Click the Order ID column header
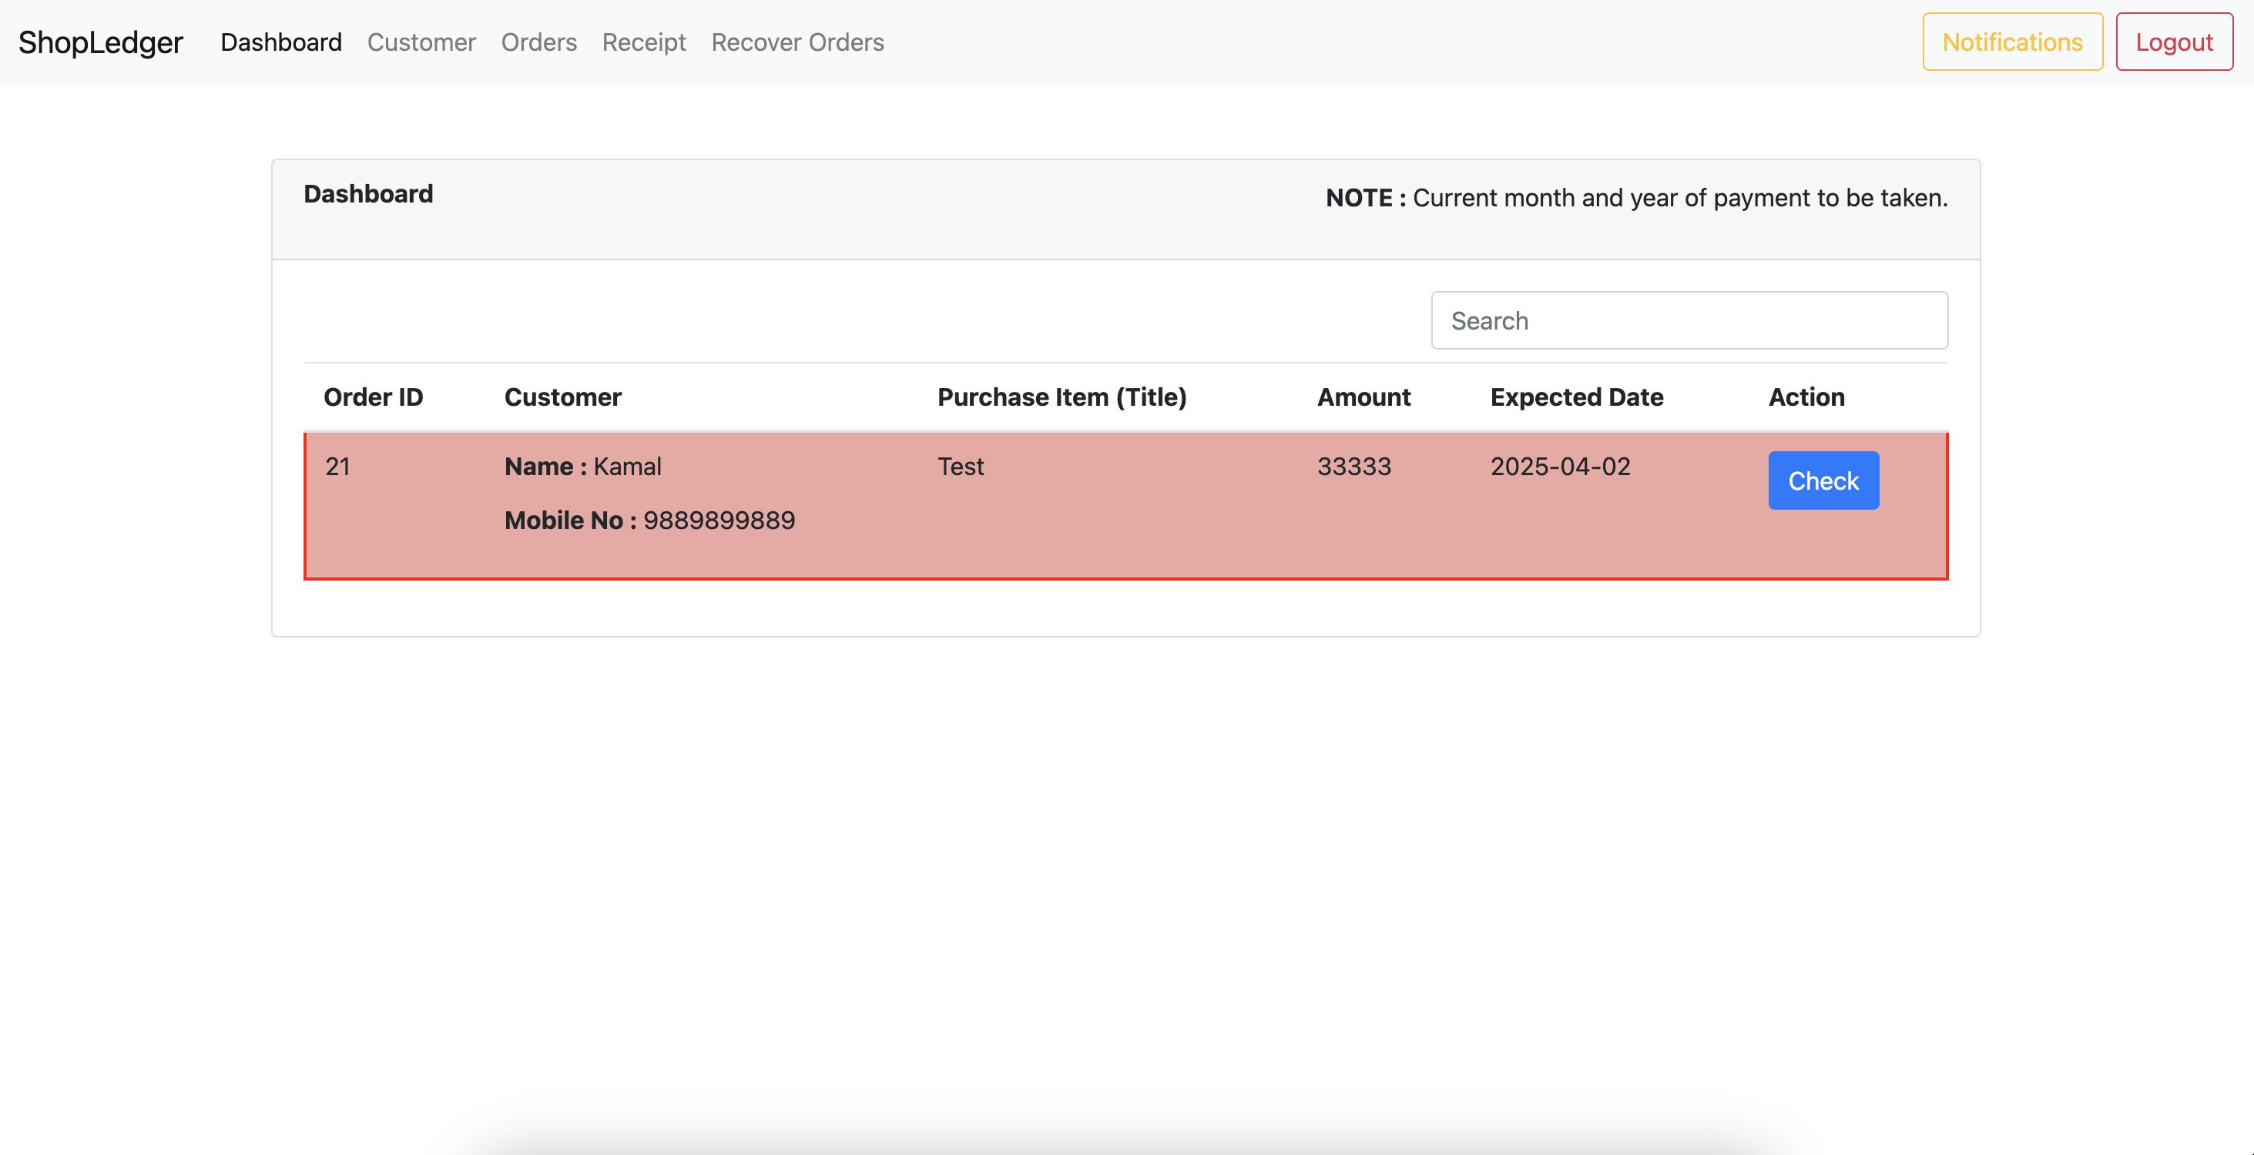This screenshot has width=2254, height=1155. [374, 397]
